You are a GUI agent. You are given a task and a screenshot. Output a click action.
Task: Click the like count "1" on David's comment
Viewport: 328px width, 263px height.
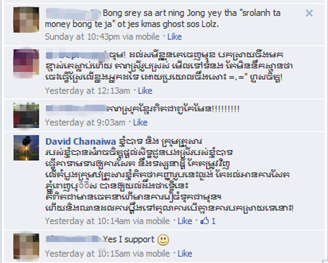click(213, 221)
